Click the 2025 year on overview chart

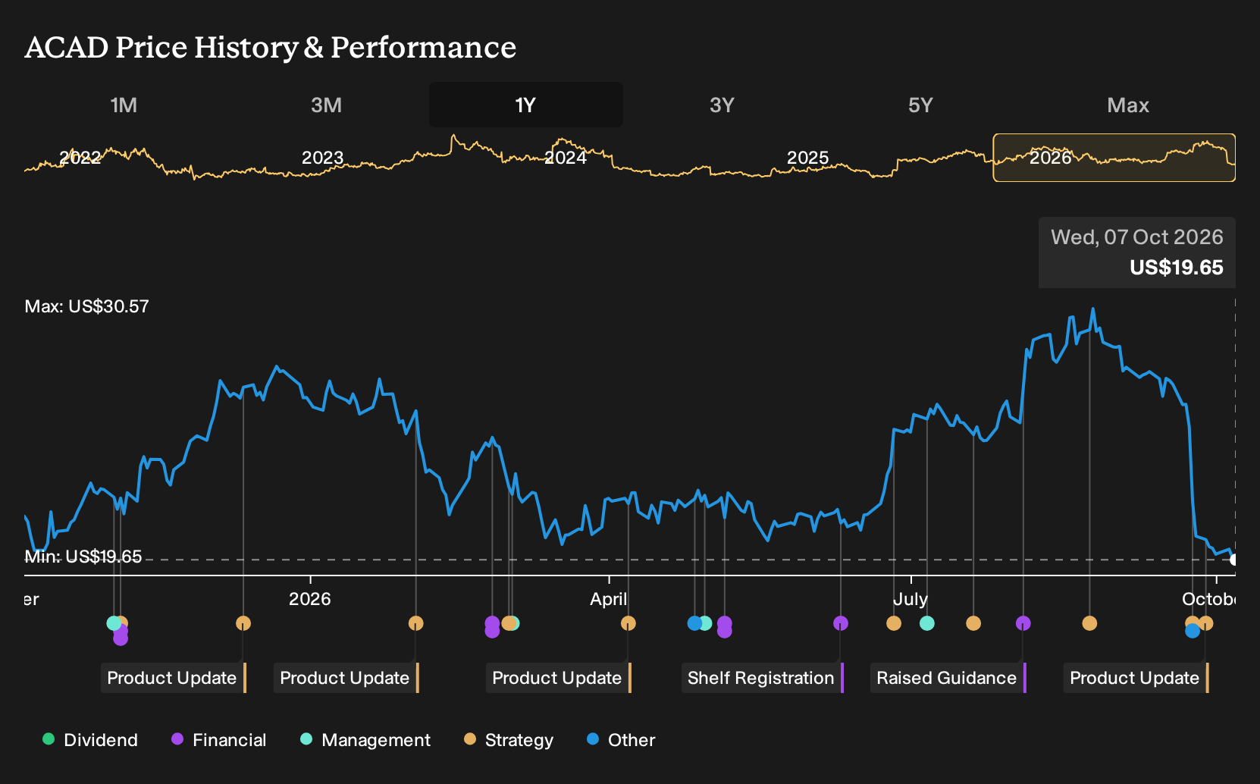pos(808,158)
